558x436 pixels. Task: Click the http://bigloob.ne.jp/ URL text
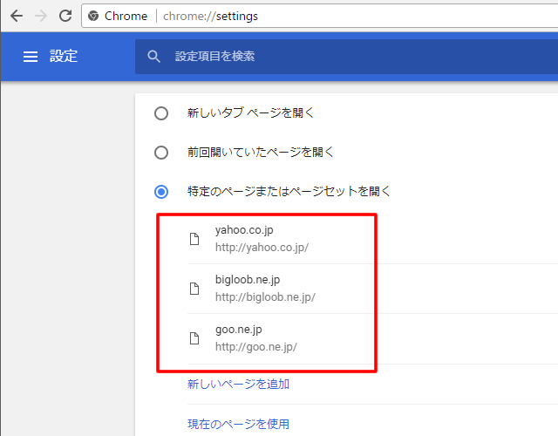265,297
